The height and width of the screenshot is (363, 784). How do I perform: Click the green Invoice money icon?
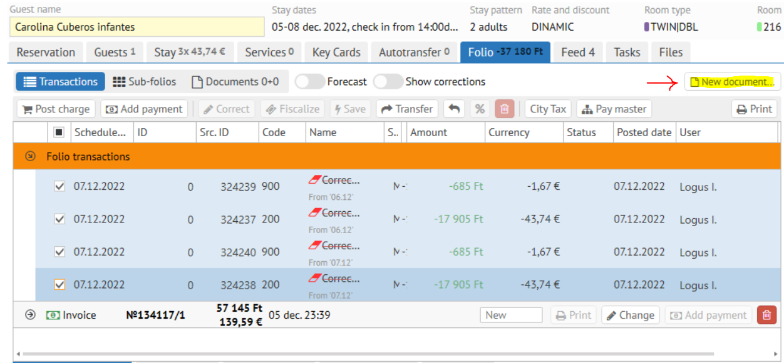[53, 315]
